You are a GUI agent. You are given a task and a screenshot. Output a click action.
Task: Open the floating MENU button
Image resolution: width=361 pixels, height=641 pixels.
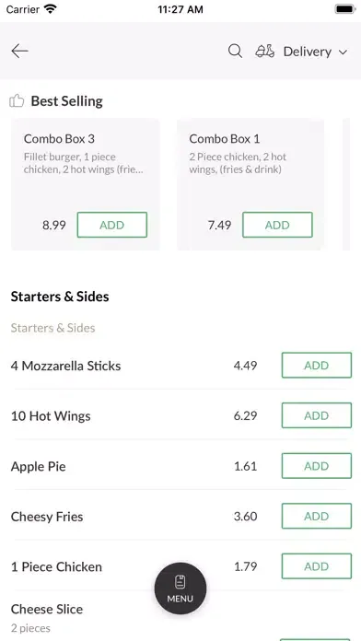(x=180, y=589)
